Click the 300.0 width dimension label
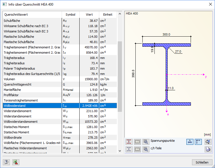 [166, 34]
